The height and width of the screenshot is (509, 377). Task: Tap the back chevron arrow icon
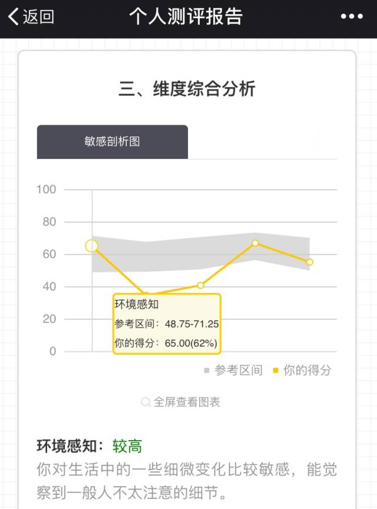(13, 16)
